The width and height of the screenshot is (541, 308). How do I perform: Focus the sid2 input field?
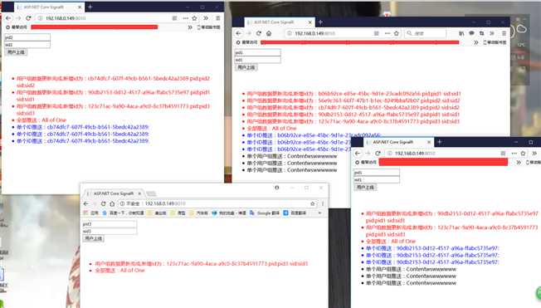27,45
